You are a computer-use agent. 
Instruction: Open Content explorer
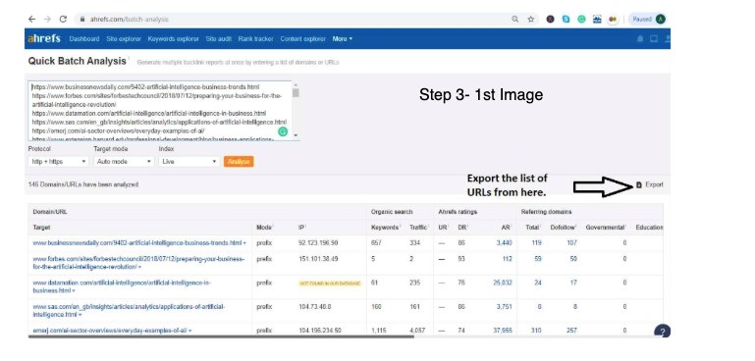point(302,39)
